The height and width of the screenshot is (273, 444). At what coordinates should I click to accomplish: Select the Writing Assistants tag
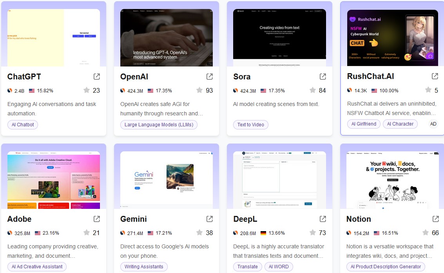pos(144,266)
